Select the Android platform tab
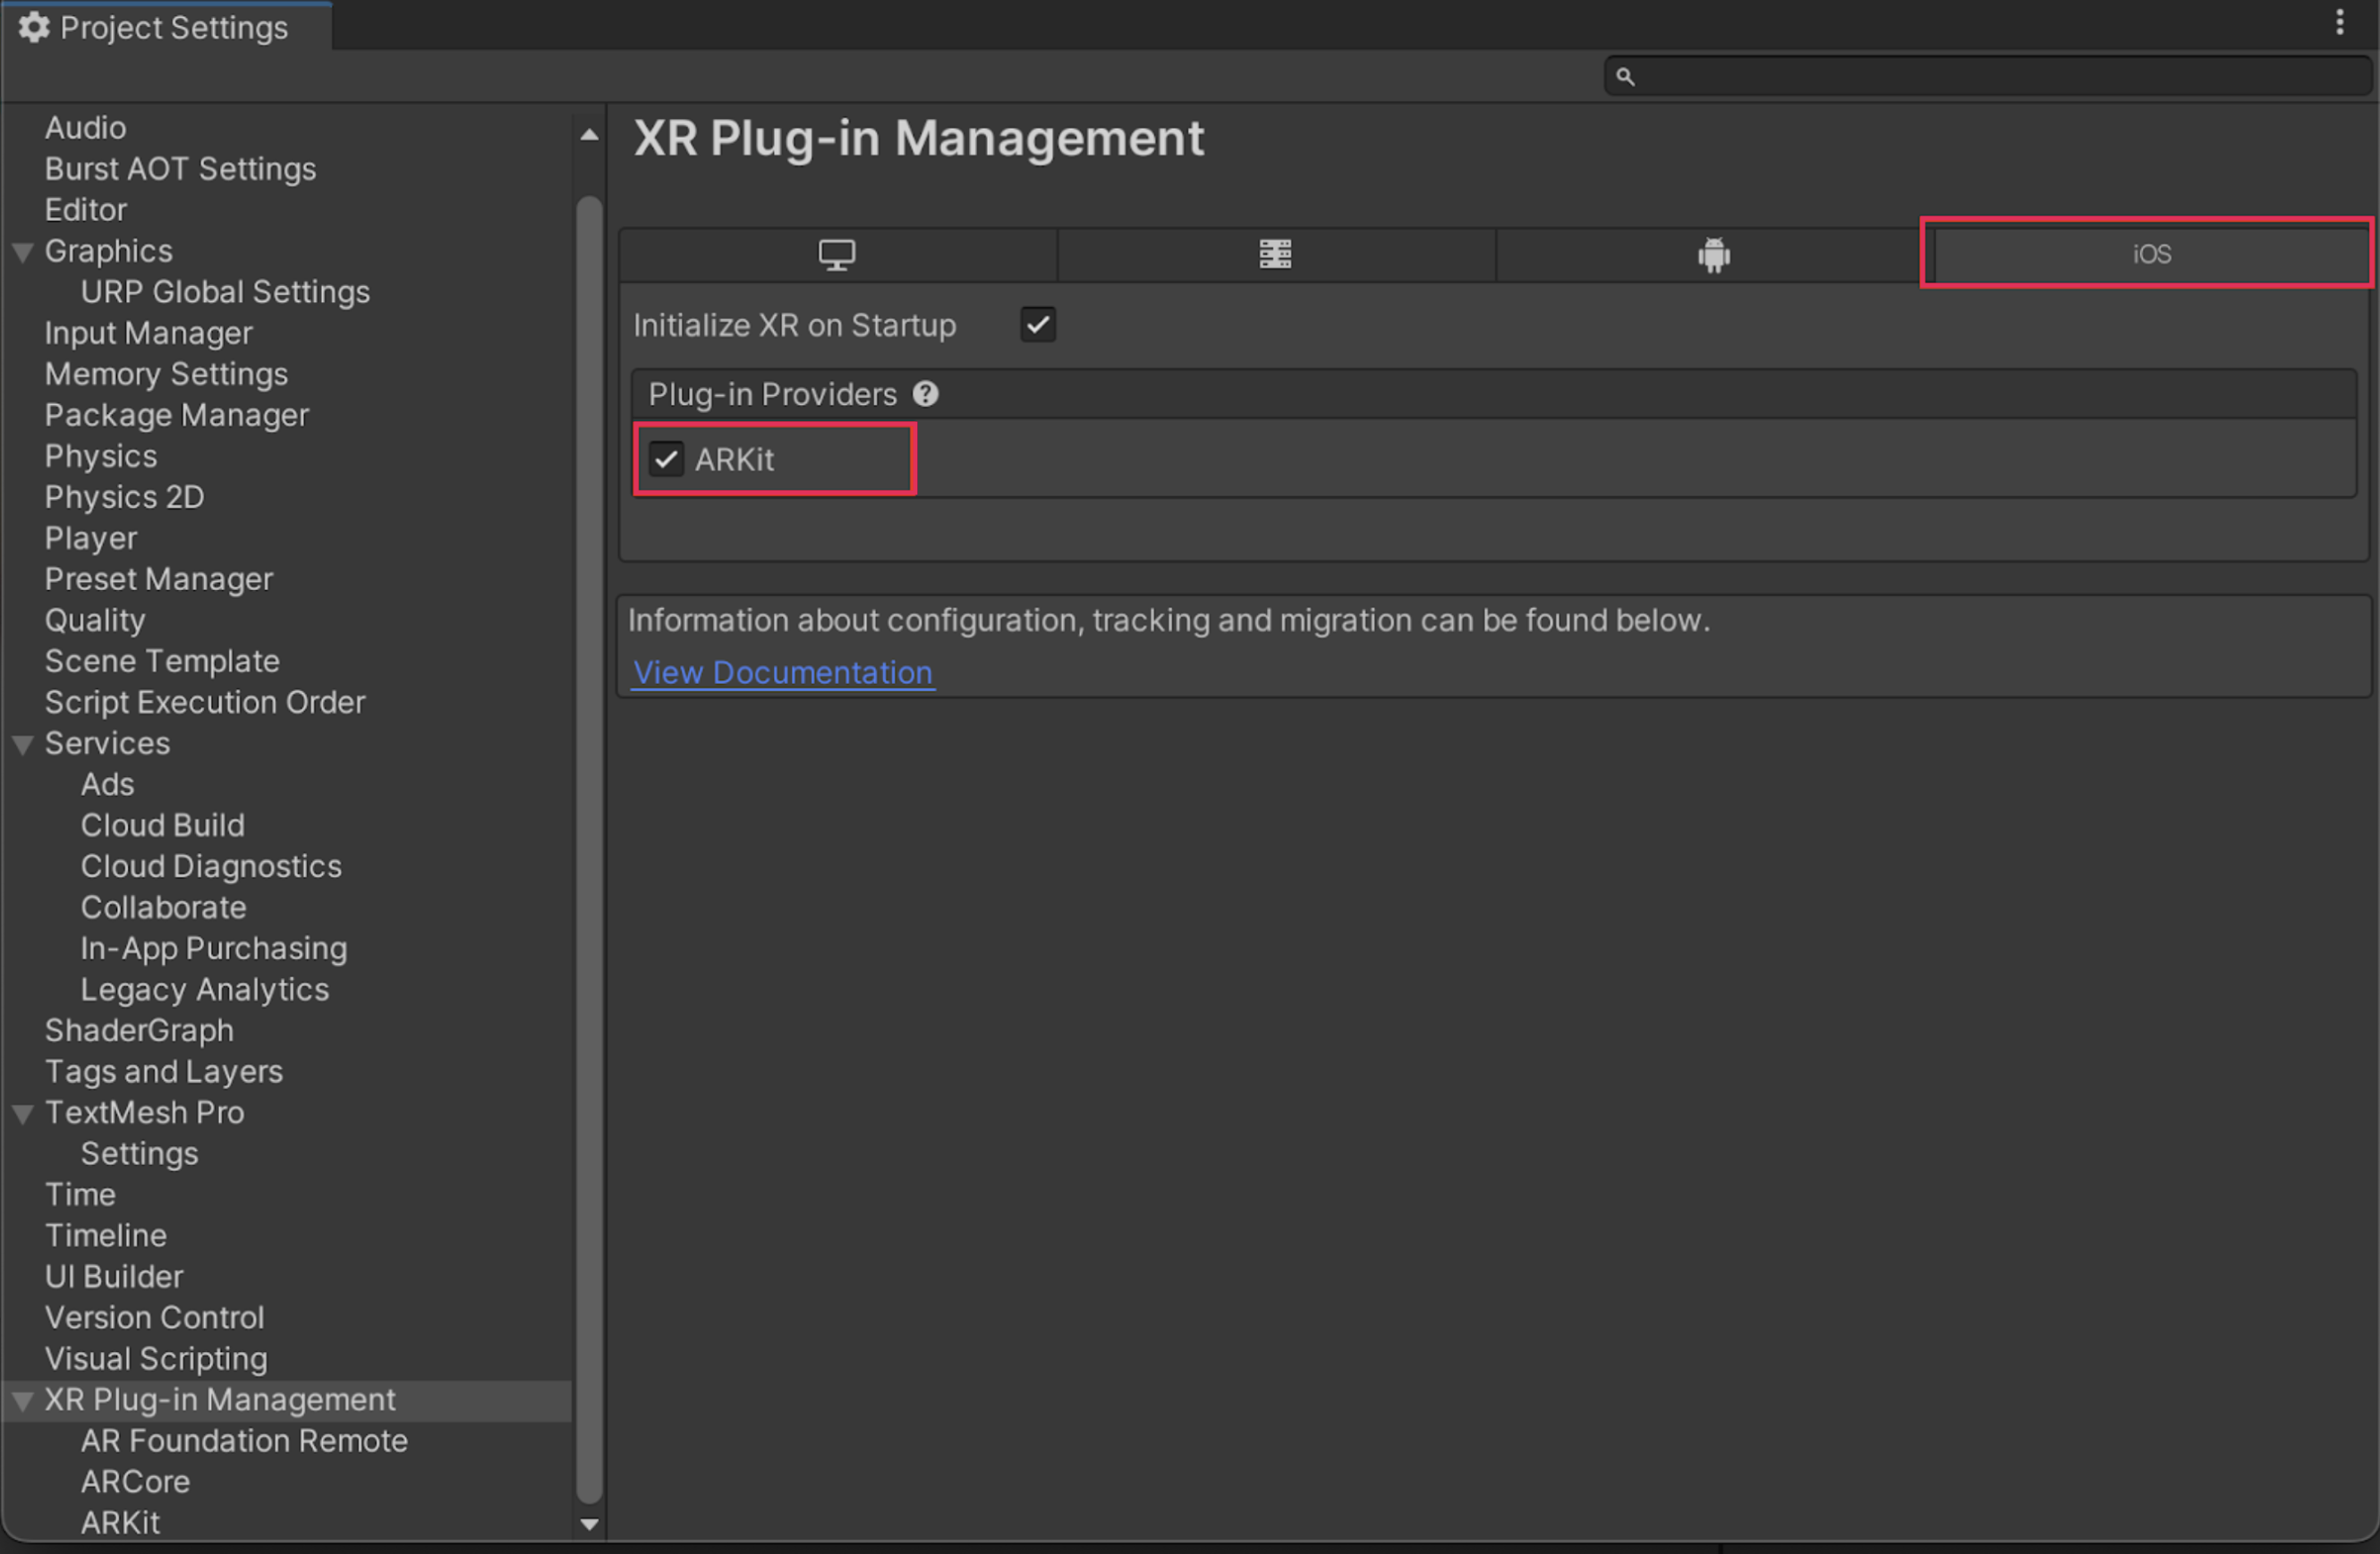This screenshot has height=1554, width=2380. [x=1713, y=255]
